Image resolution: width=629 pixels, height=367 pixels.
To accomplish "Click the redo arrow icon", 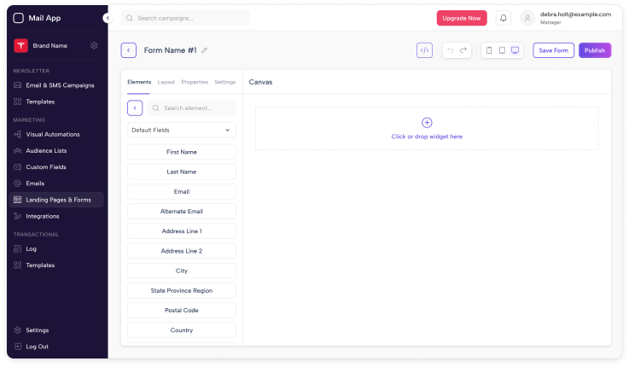I will [x=463, y=50].
